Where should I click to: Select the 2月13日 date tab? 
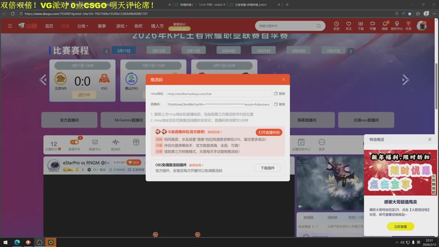(194, 50)
